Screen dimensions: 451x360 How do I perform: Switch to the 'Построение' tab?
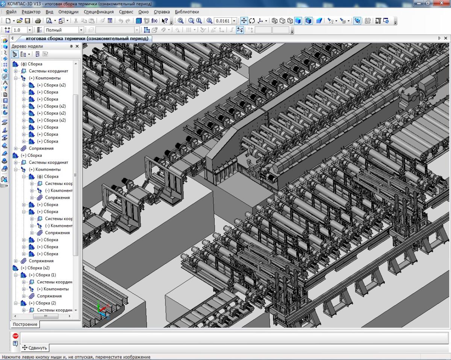(x=25, y=324)
